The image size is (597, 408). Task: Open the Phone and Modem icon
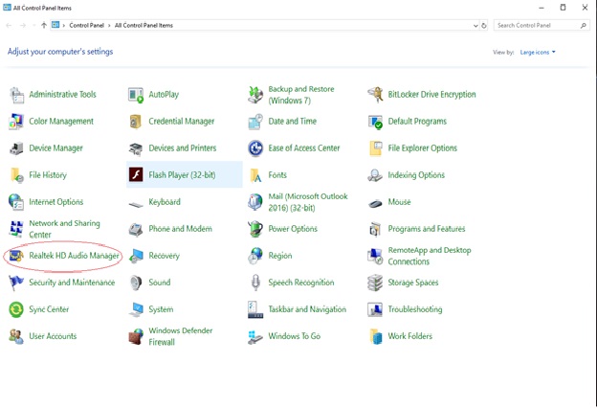click(136, 229)
